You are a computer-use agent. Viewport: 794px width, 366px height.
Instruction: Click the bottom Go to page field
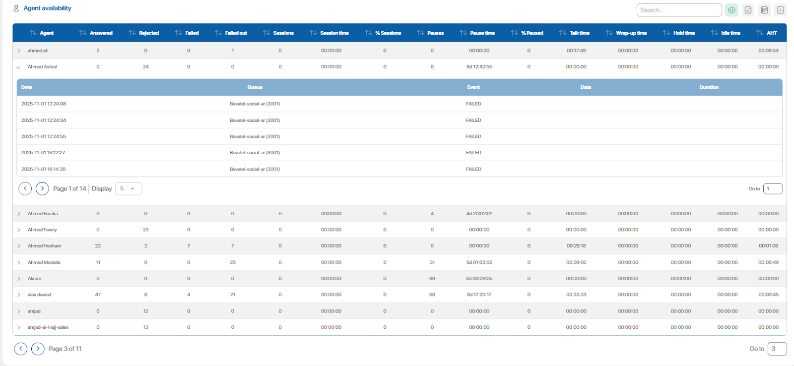[x=777, y=349]
